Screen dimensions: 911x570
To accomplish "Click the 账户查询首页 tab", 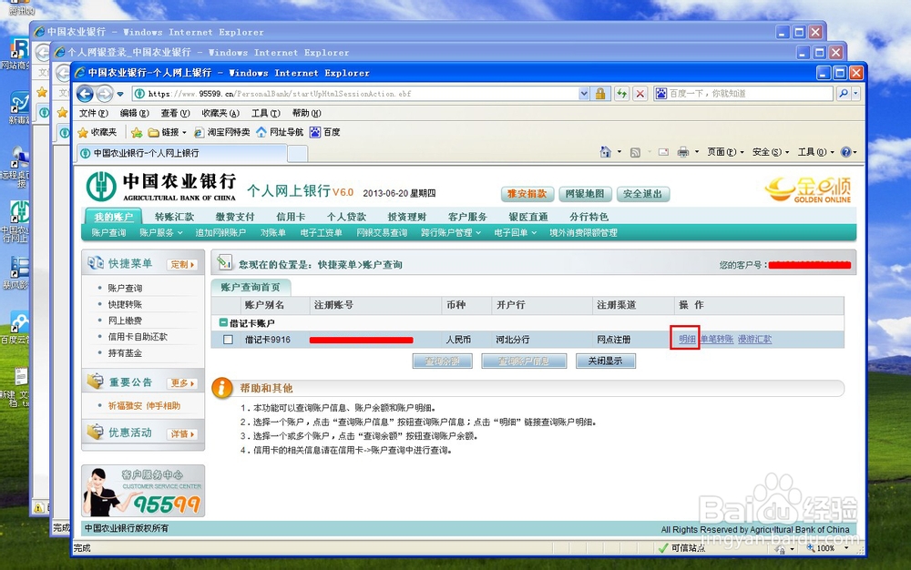I will point(251,288).
